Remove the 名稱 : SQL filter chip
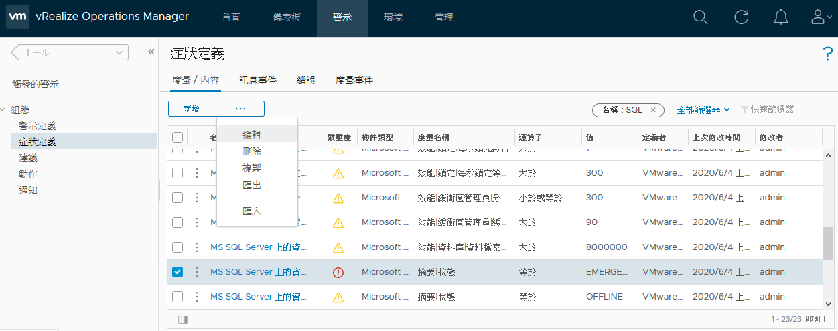Viewport: 838px width, 331px height. click(654, 110)
